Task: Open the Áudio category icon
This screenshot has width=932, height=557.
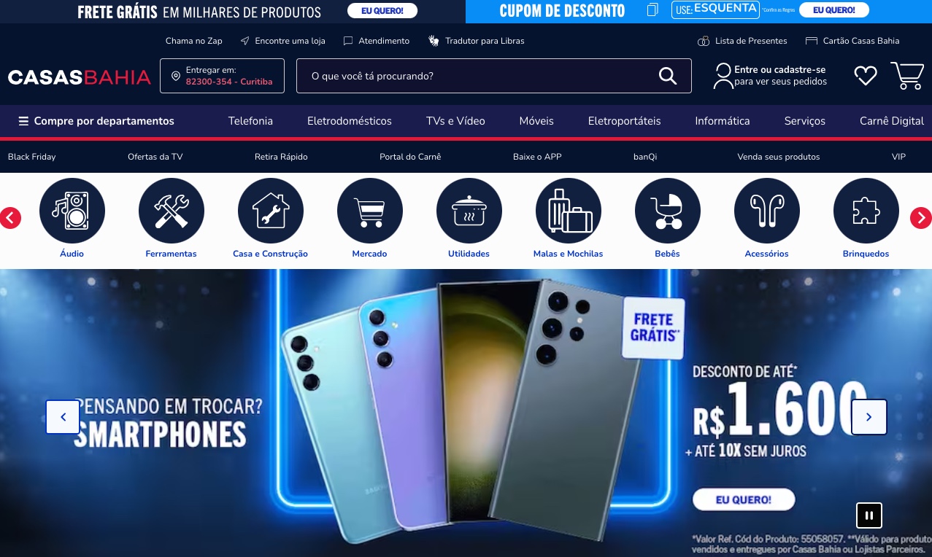Action: [x=72, y=211]
